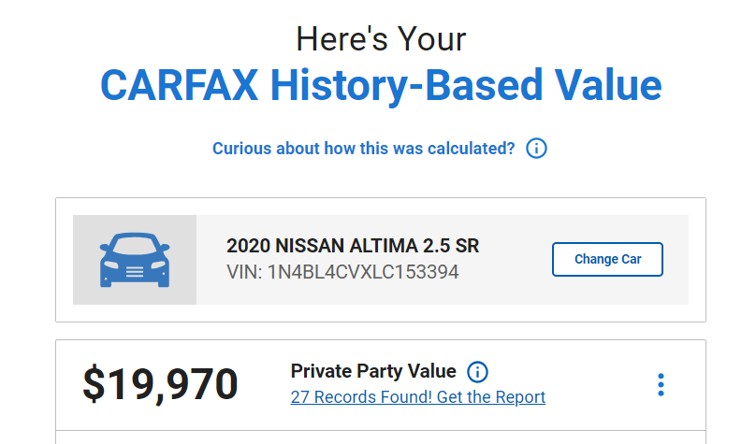Screen dimensions: 756x444
Task: Click the $19,970 price value
Action: click(x=160, y=384)
